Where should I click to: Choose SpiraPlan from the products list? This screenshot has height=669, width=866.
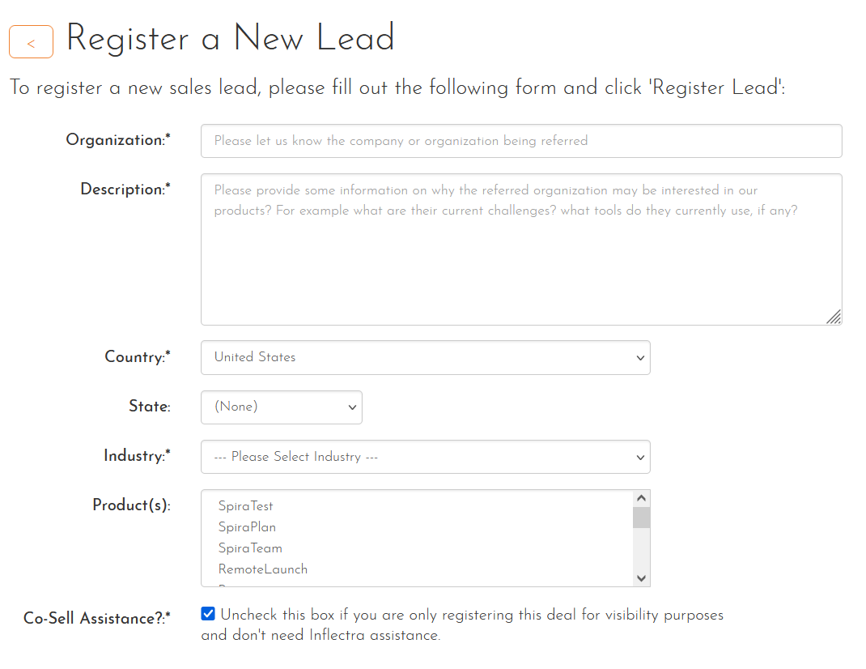pos(247,527)
